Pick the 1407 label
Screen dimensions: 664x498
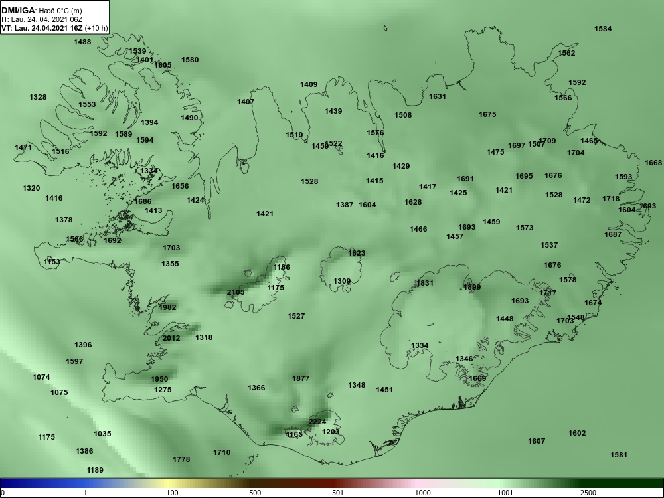pyautogui.click(x=246, y=102)
